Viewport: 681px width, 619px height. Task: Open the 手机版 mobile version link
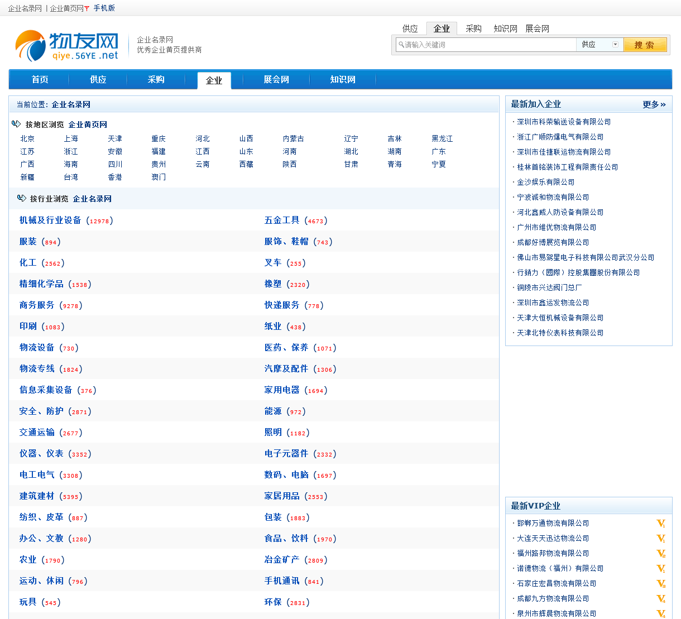[104, 8]
